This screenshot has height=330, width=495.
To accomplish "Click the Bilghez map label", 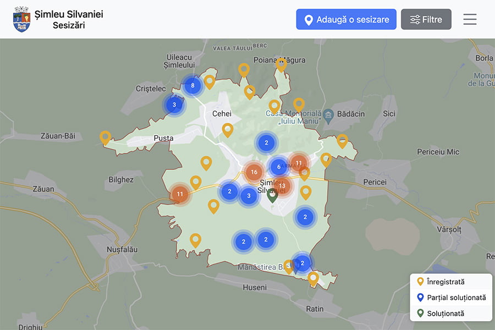I will click(x=121, y=180).
